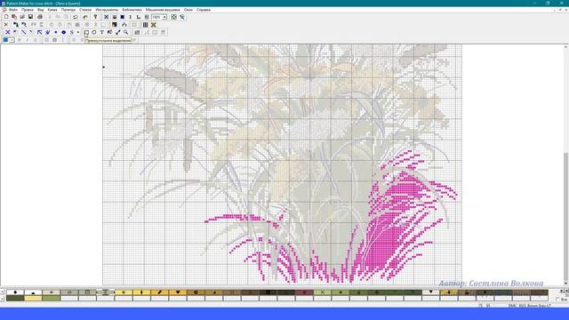Click the L-shaped stitch view icon
The height and width of the screenshot is (320, 569).
pos(139,17)
